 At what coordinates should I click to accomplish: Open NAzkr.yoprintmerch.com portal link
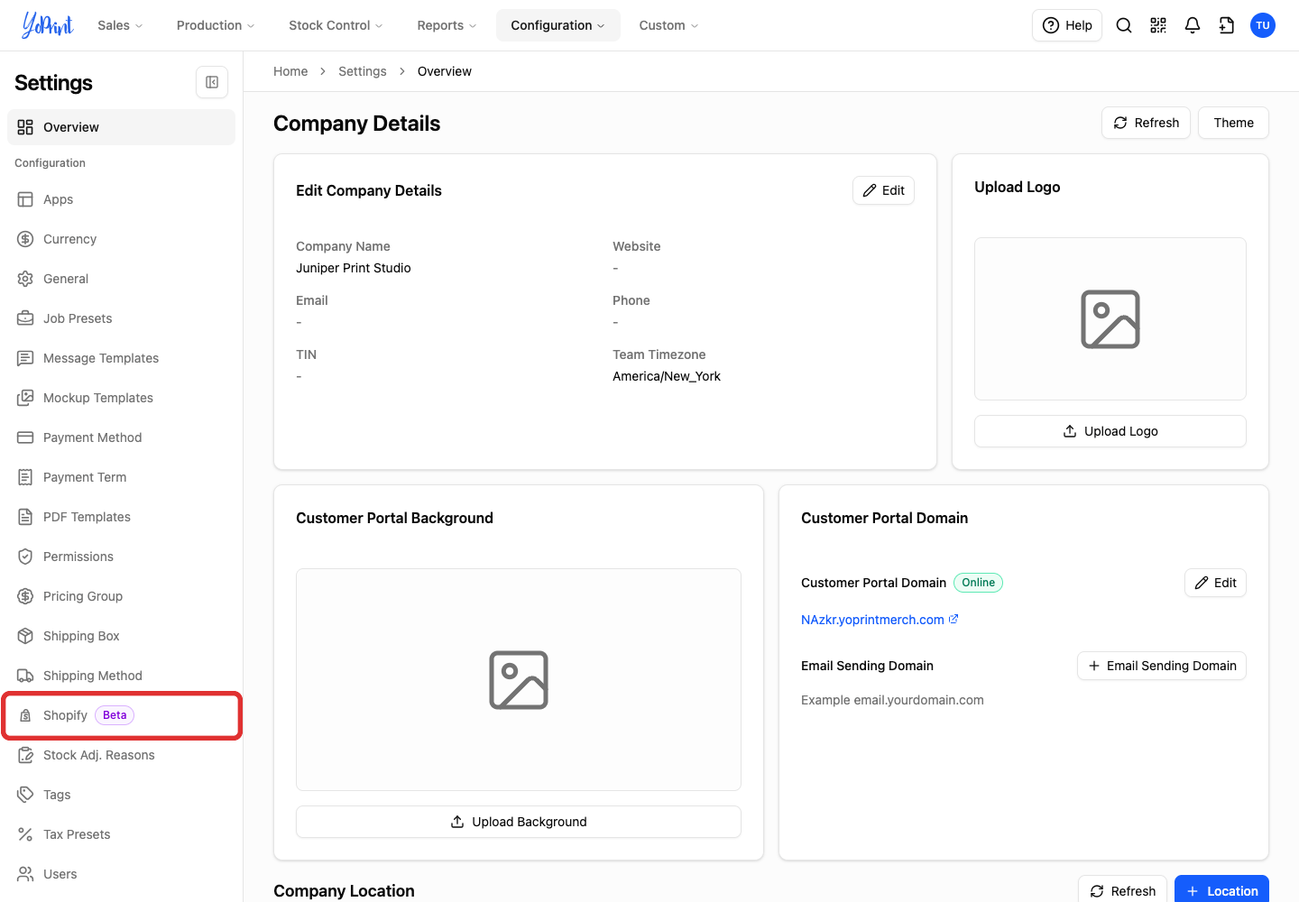872,620
